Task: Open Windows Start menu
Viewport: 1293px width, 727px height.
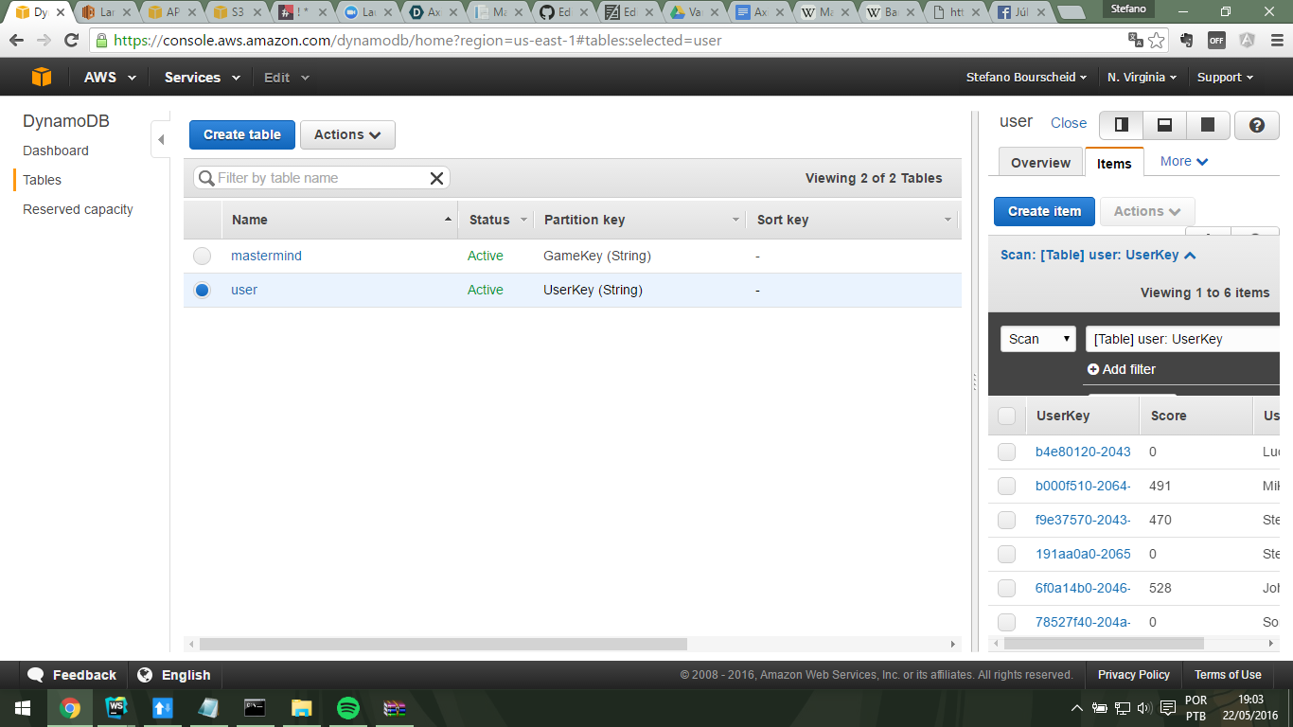Action: (23, 708)
